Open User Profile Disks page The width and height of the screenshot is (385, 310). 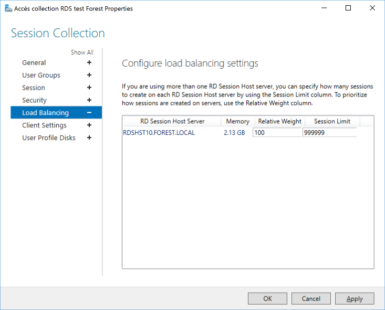49,138
